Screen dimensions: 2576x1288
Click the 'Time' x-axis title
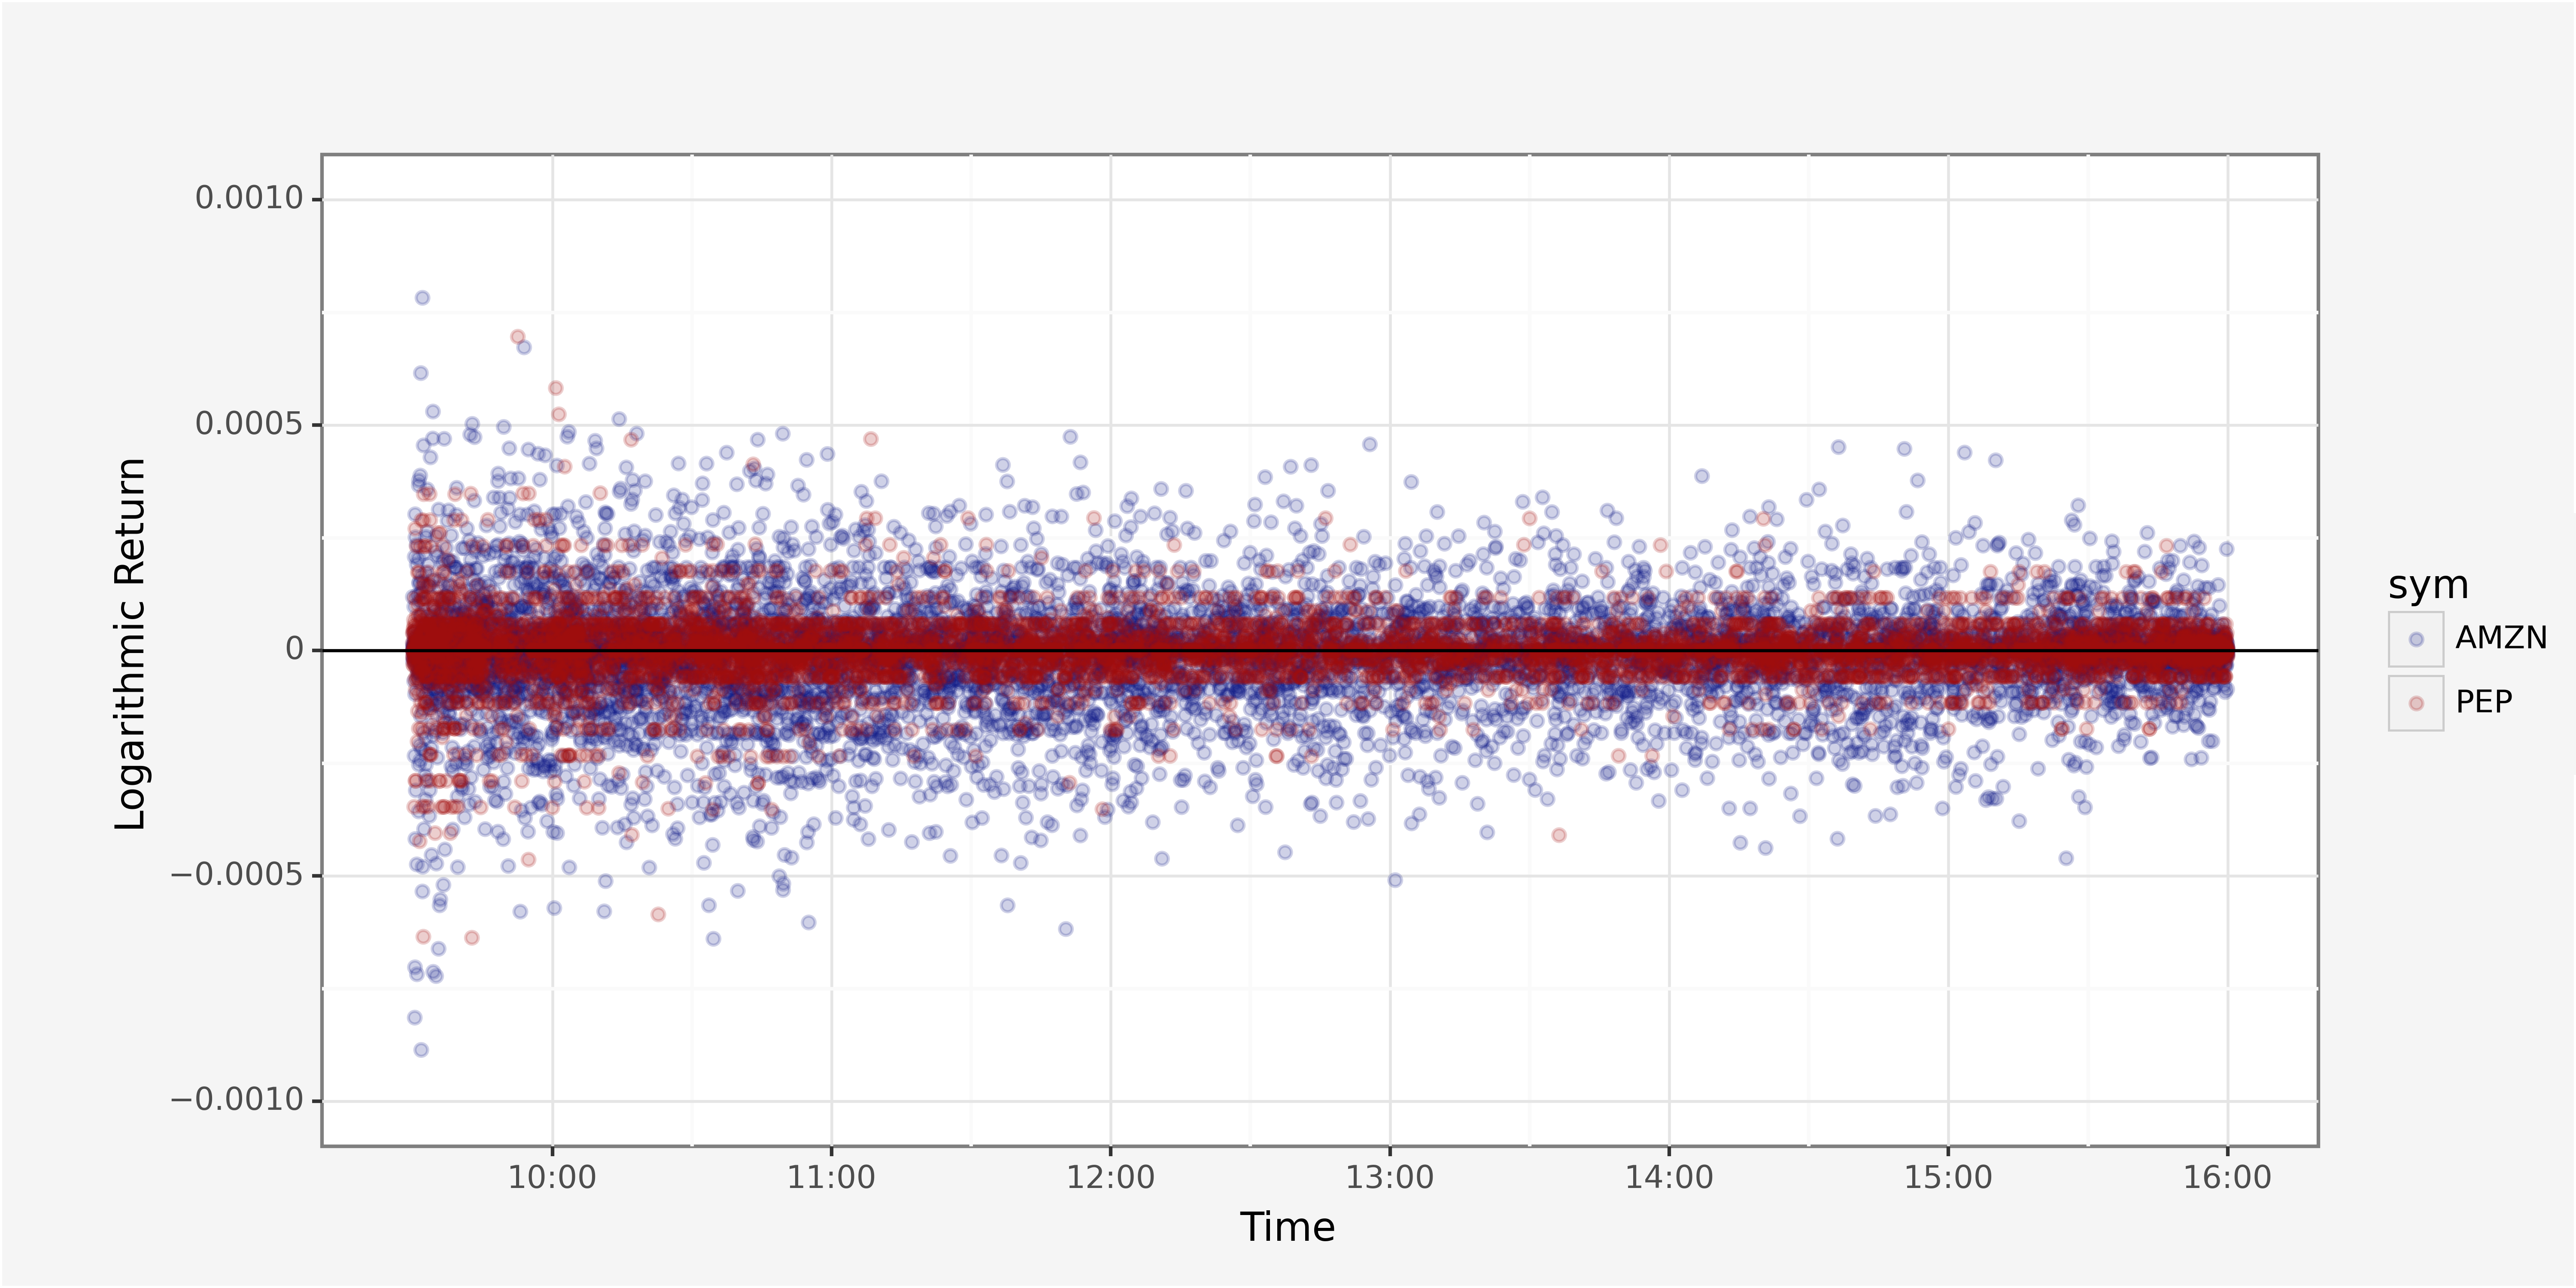tap(1287, 1227)
